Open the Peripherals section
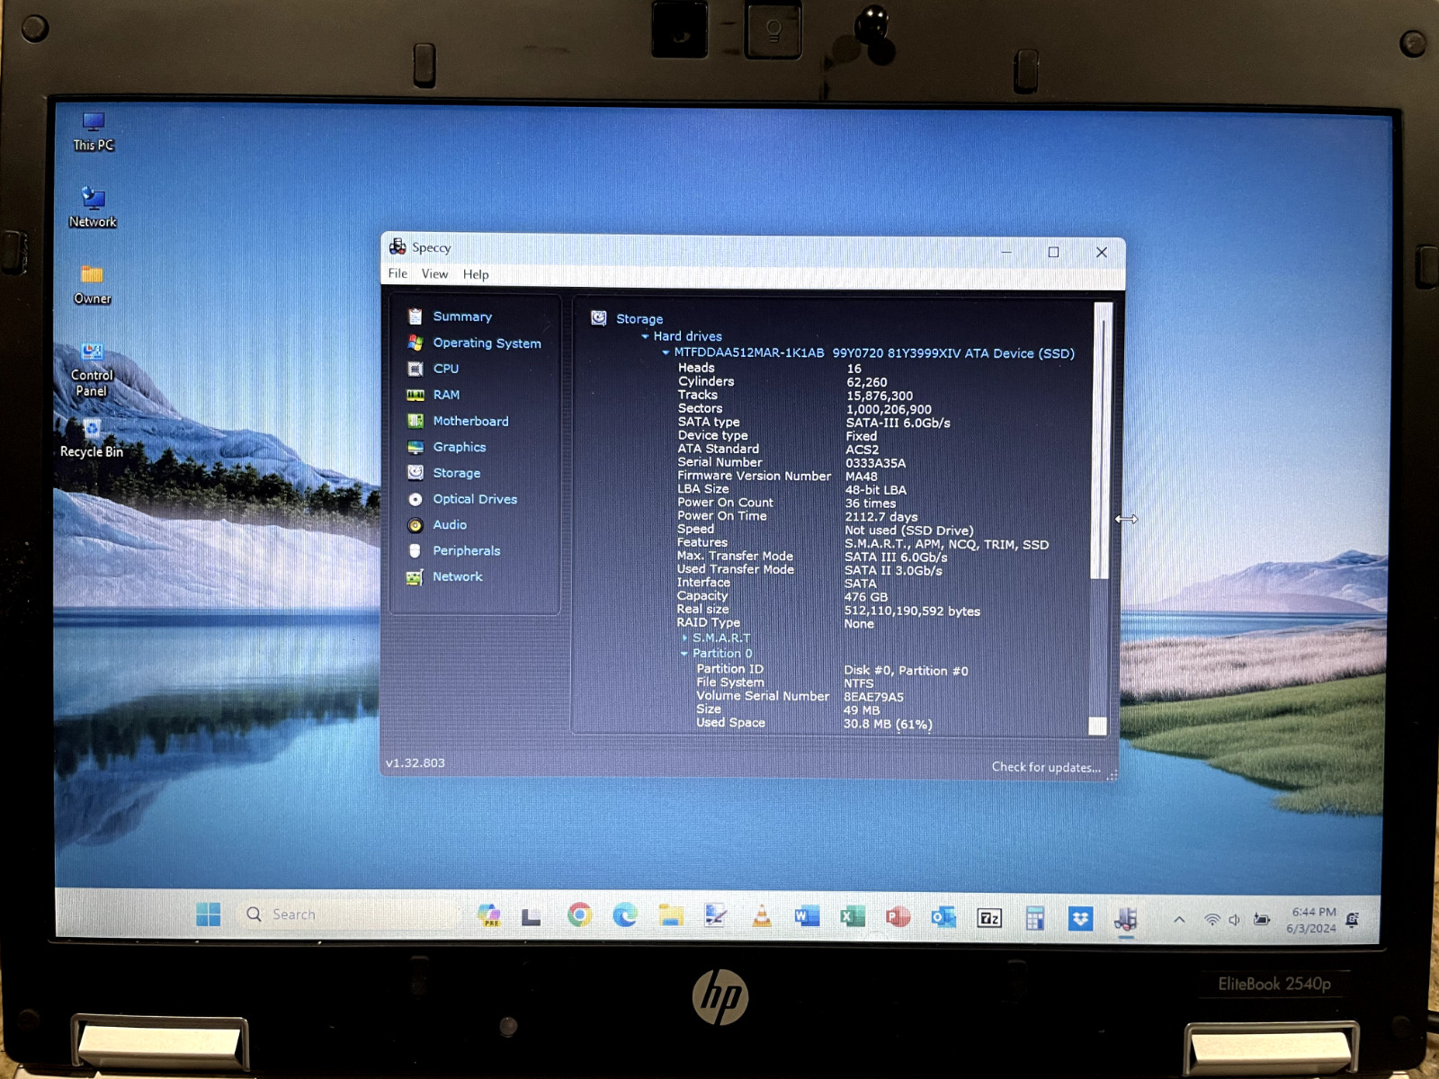 tap(466, 551)
